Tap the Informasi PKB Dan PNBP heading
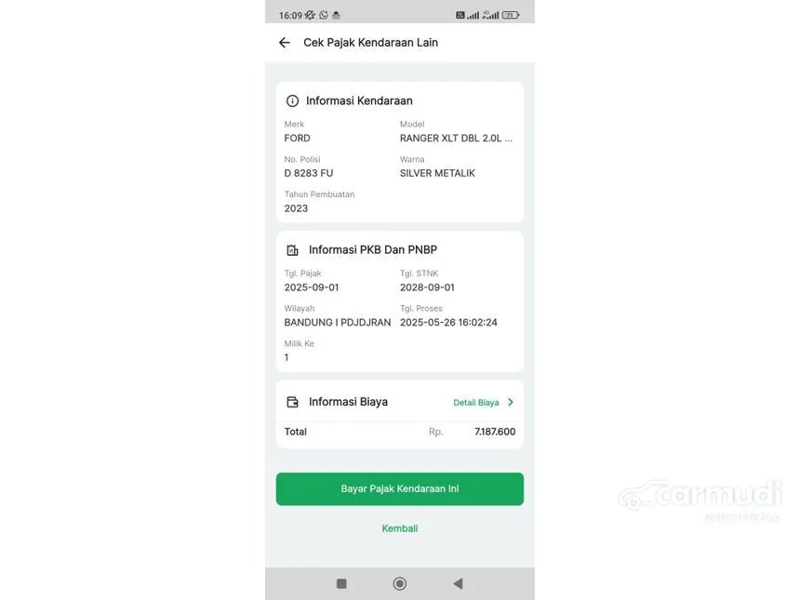The height and width of the screenshot is (600, 800). pos(373,250)
